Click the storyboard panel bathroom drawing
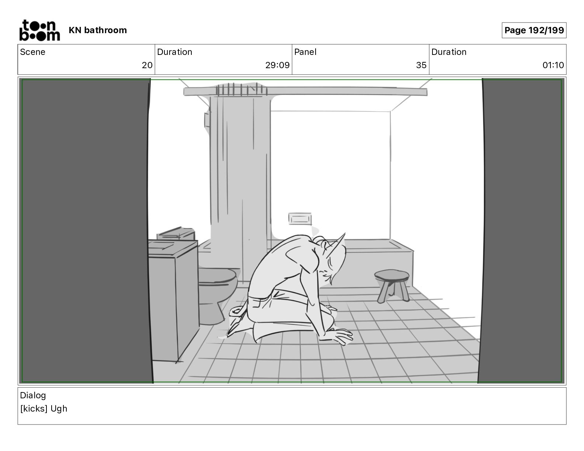The width and height of the screenshot is (584, 451). (x=292, y=231)
